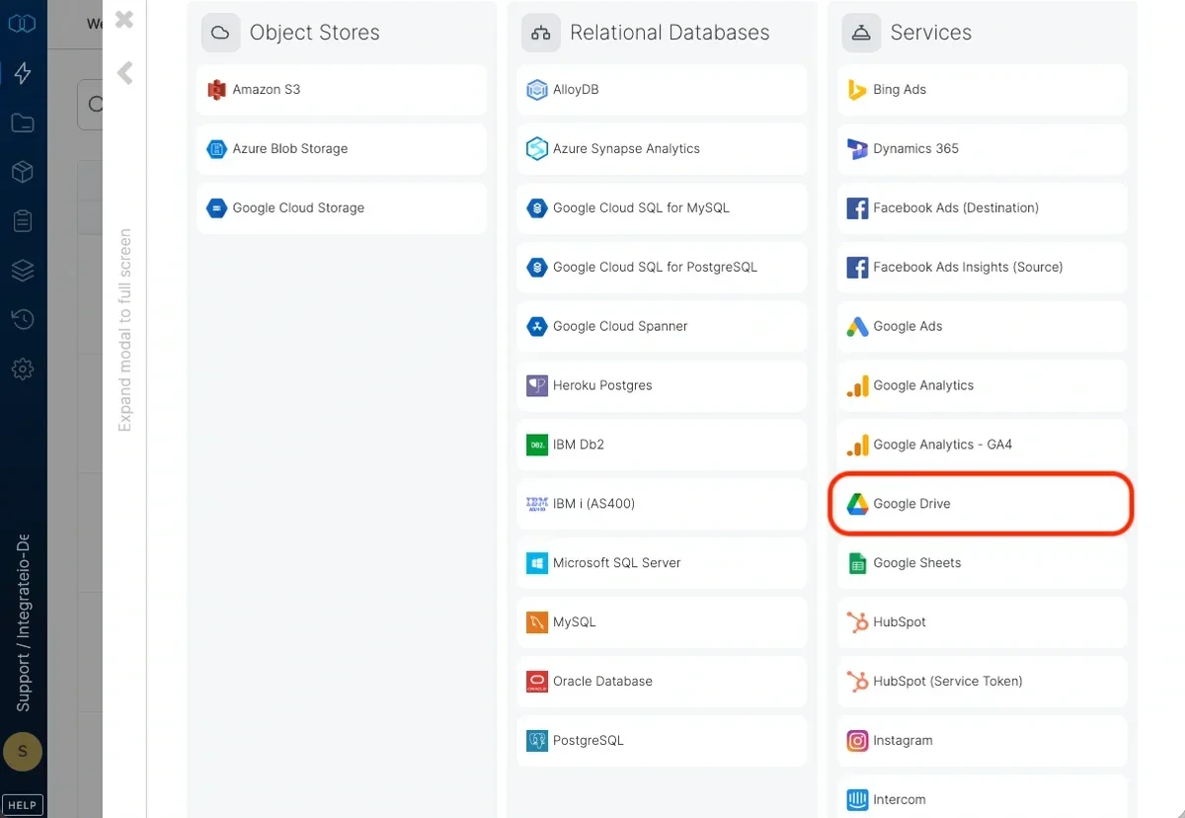Screen dimensions: 1185x818
Task: Close the connector selection modal
Action: click(x=122, y=19)
